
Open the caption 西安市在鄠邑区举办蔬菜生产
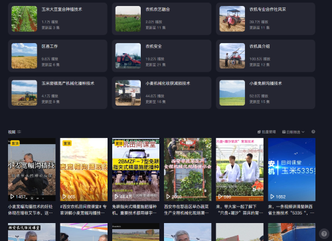tap(187, 210)
